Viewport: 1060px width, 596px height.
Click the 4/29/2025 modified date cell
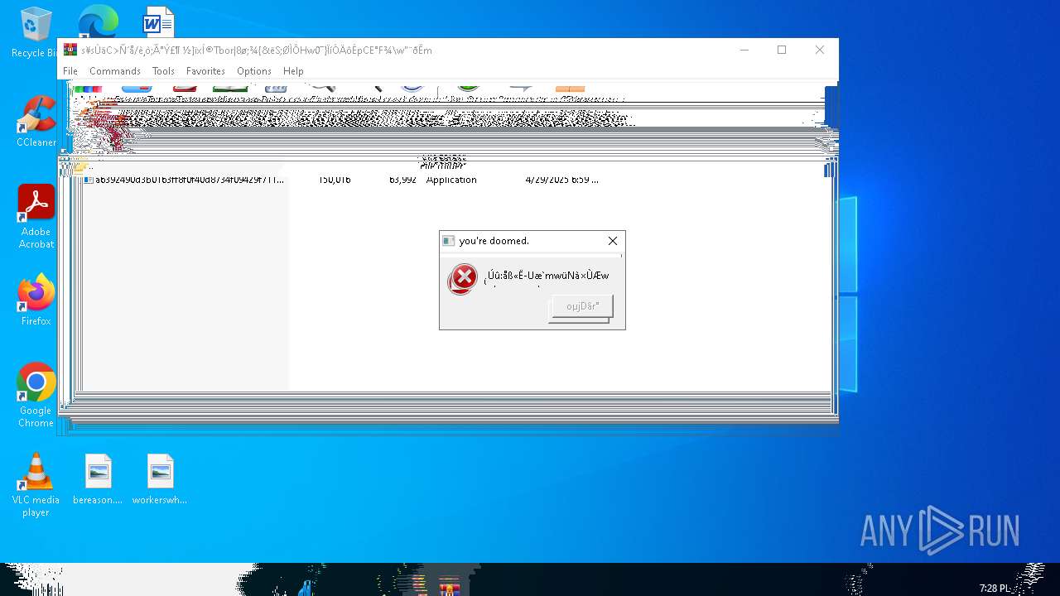coord(561,180)
